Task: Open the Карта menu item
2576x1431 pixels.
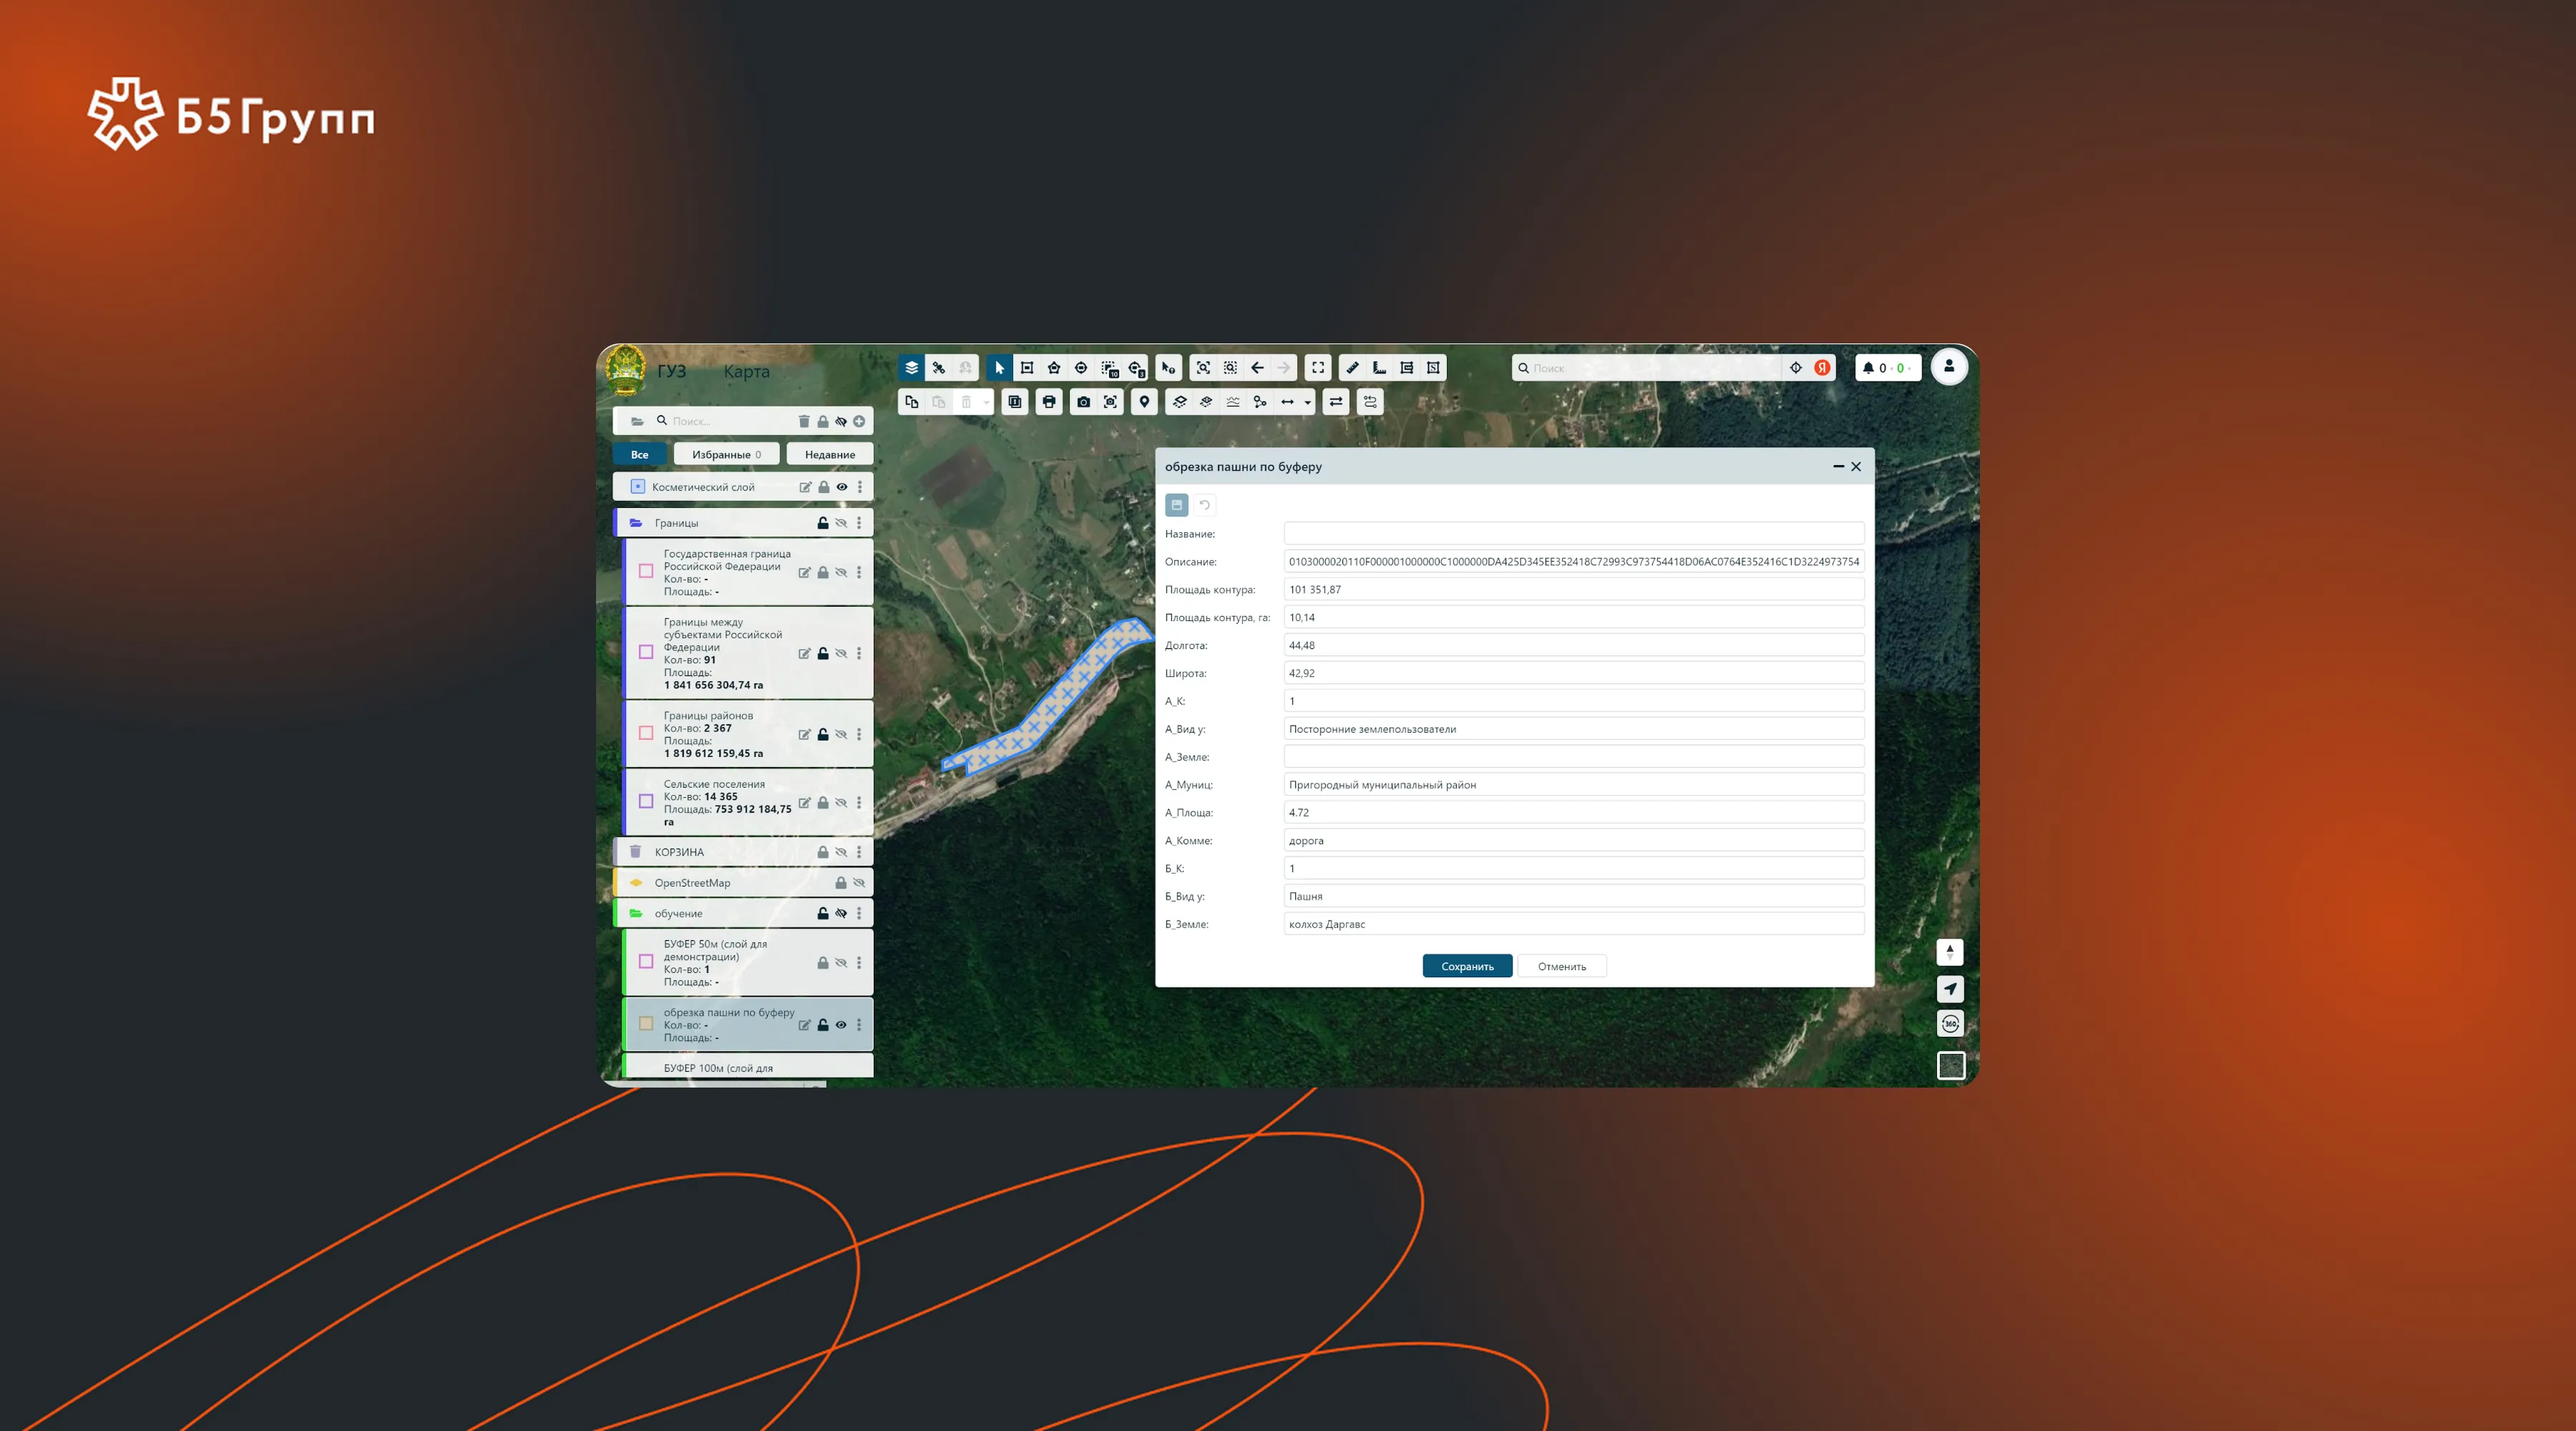Action: tap(747, 372)
